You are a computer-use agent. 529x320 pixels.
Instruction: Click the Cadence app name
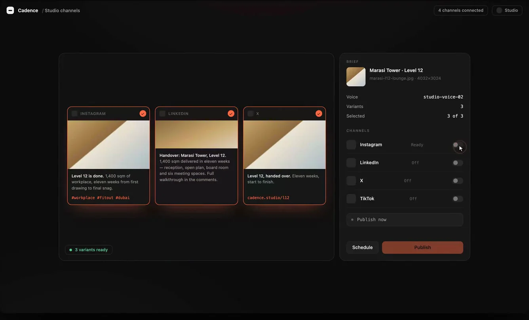28,11
